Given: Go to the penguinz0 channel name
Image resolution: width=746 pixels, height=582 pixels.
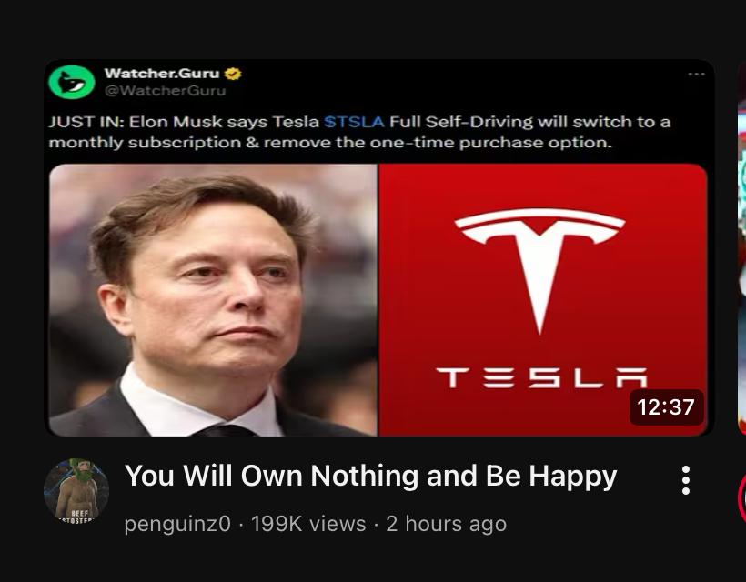Looking at the screenshot, I should [177, 524].
